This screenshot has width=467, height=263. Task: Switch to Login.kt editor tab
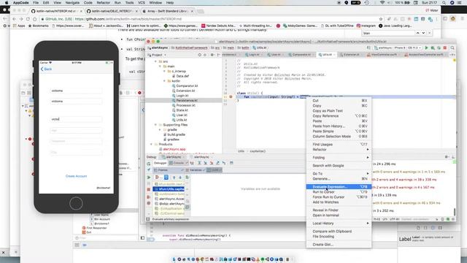tap(253, 55)
